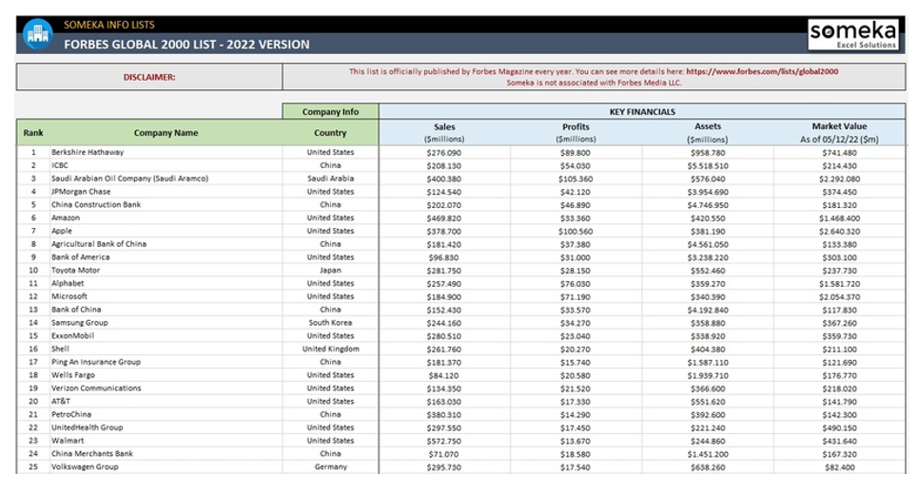This screenshot has height=492, width=918.
Task: Select the Toyota Motor cell
Action: [166, 270]
